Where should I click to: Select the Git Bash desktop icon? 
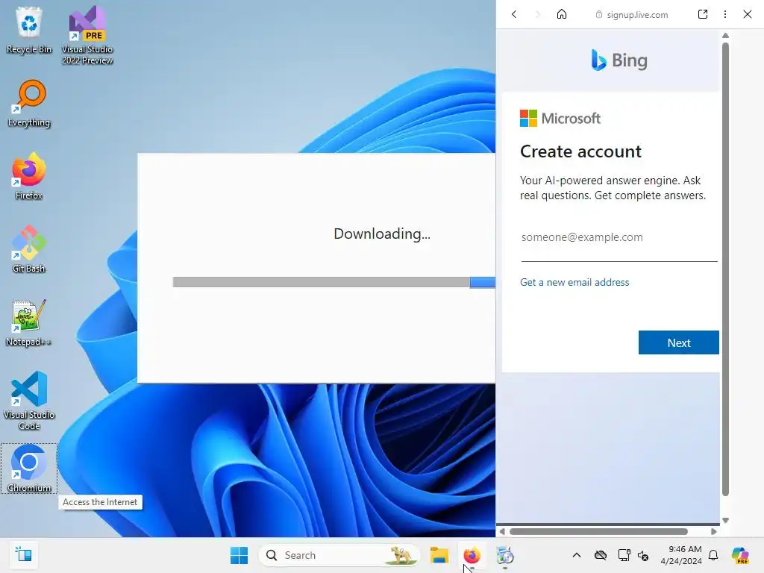29,249
